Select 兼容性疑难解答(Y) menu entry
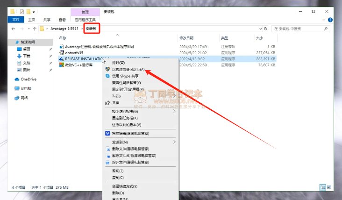 click(126, 83)
